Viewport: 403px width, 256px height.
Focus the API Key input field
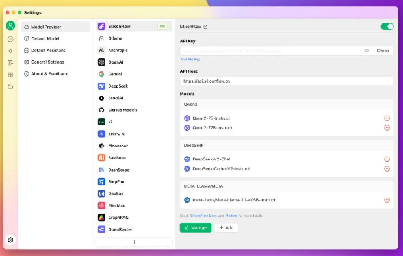click(x=276, y=51)
